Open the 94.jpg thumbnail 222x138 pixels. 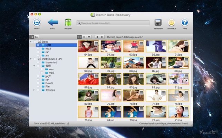(x=111, y=46)
